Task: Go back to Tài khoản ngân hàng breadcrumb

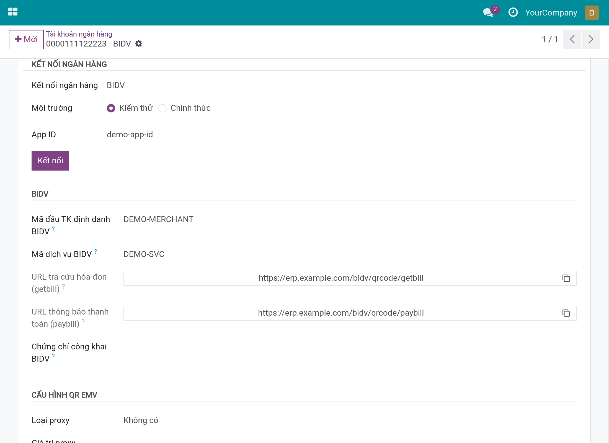Action: (79, 34)
